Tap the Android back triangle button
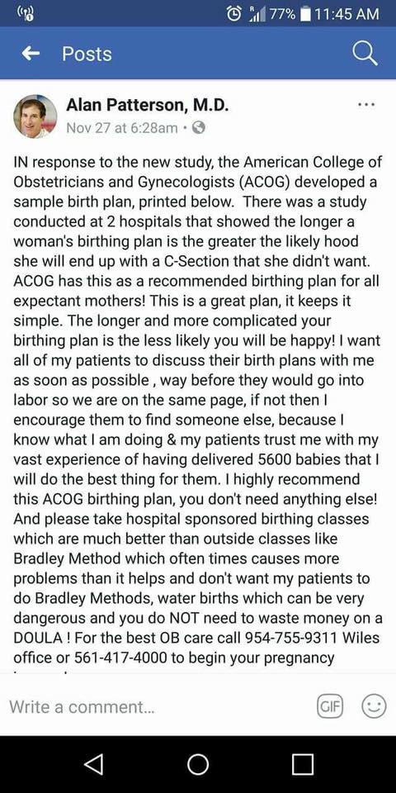The image size is (396, 793). click(x=94, y=763)
